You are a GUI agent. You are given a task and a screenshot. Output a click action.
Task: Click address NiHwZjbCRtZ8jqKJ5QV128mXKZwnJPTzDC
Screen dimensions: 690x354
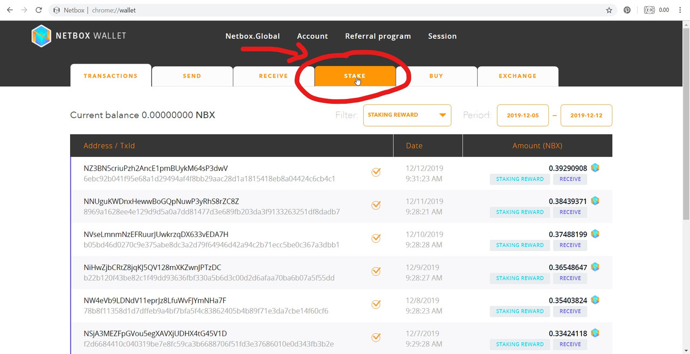click(153, 267)
